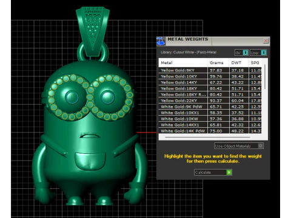Screen dimensions: 291x218
Task: Click the horizontal scrollbar of the metals table
Action: click(x=207, y=137)
